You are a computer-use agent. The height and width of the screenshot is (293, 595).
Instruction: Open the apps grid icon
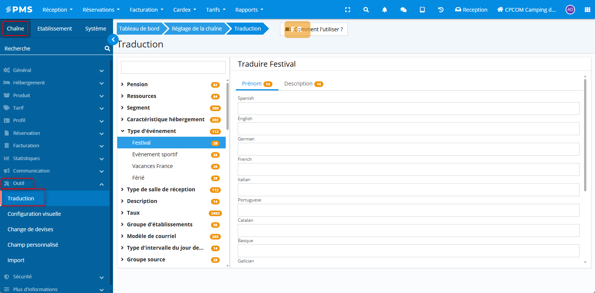pyautogui.click(x=587, y=10)
